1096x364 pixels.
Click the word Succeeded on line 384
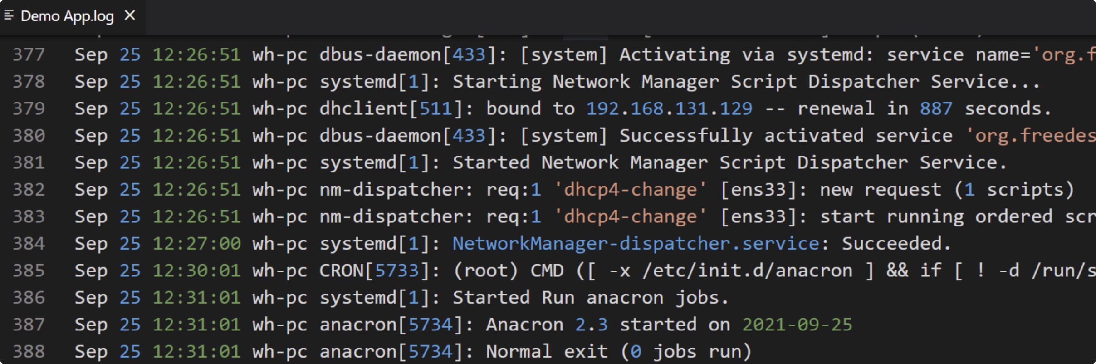[x=891, y=244]
